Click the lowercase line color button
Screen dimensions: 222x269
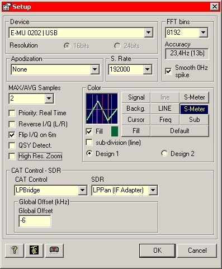[x=165, y=97]
